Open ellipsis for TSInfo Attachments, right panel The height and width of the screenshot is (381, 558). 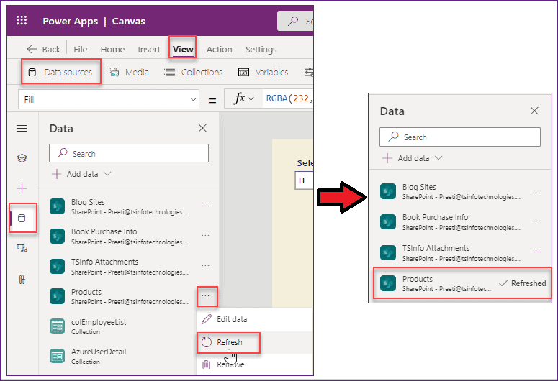(x=537, y=252)
